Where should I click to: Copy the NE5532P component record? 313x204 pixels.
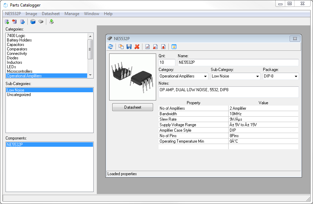point(120,47)
